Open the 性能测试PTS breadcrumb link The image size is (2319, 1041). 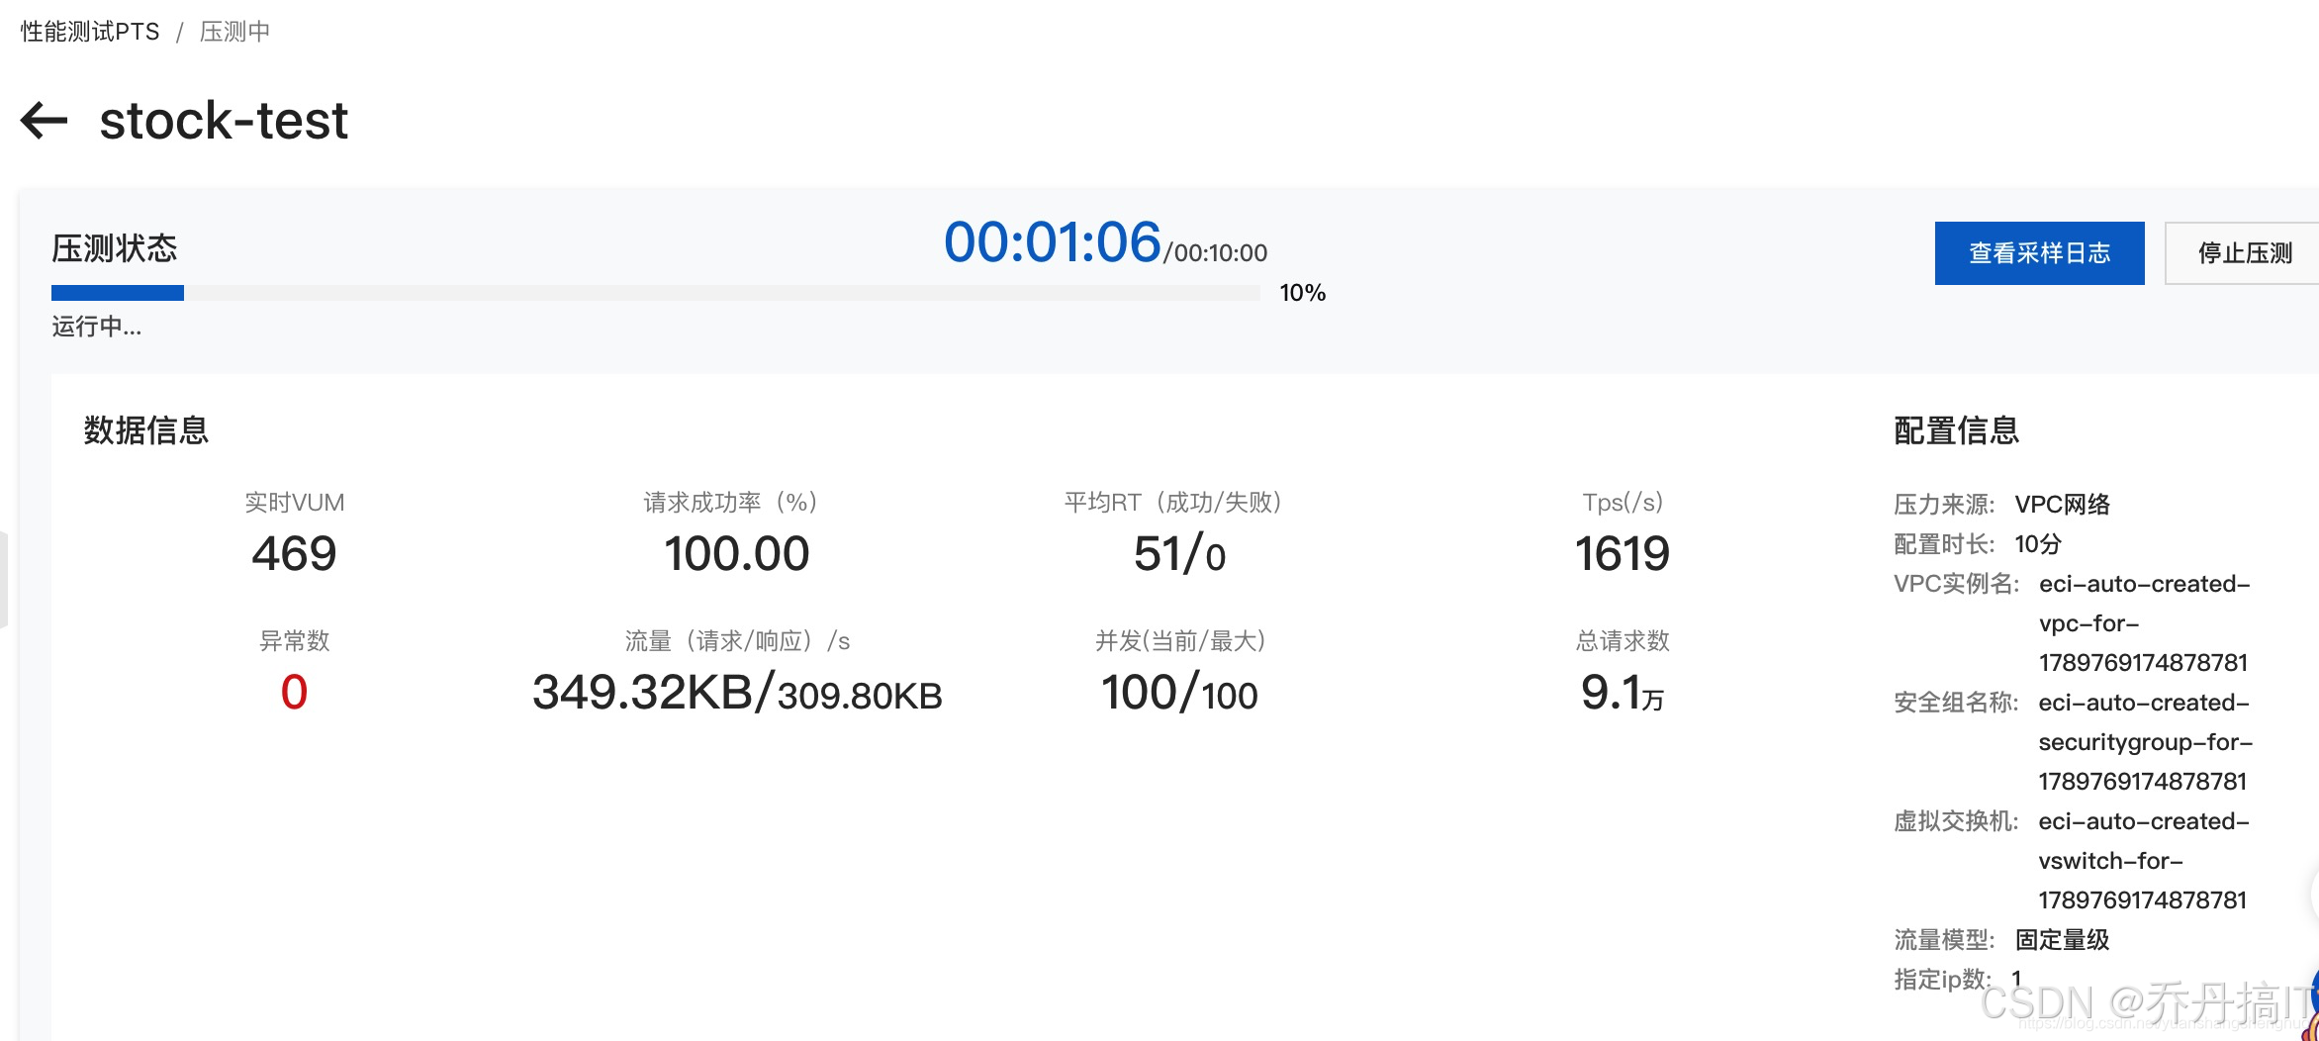pyautogui.click(x=90, y=32)
